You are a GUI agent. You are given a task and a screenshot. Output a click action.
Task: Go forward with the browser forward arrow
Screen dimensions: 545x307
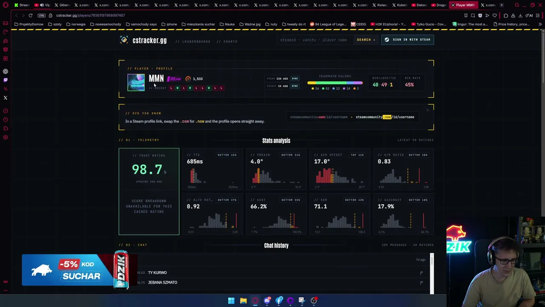click(23, 15)
